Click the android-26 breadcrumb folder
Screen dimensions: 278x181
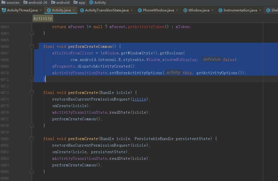[x=35, y=3]
